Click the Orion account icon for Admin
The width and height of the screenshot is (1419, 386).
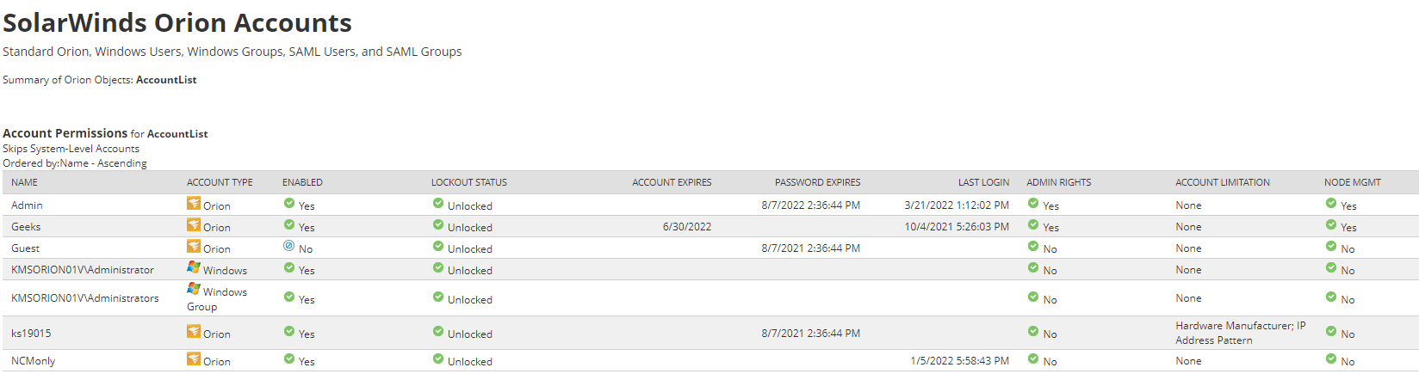(194, 204)
